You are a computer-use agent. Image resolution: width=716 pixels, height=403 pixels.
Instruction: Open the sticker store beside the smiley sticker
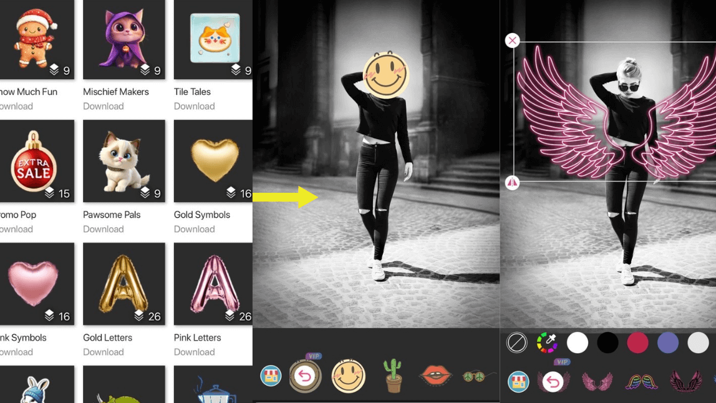[x=271, y=376]
